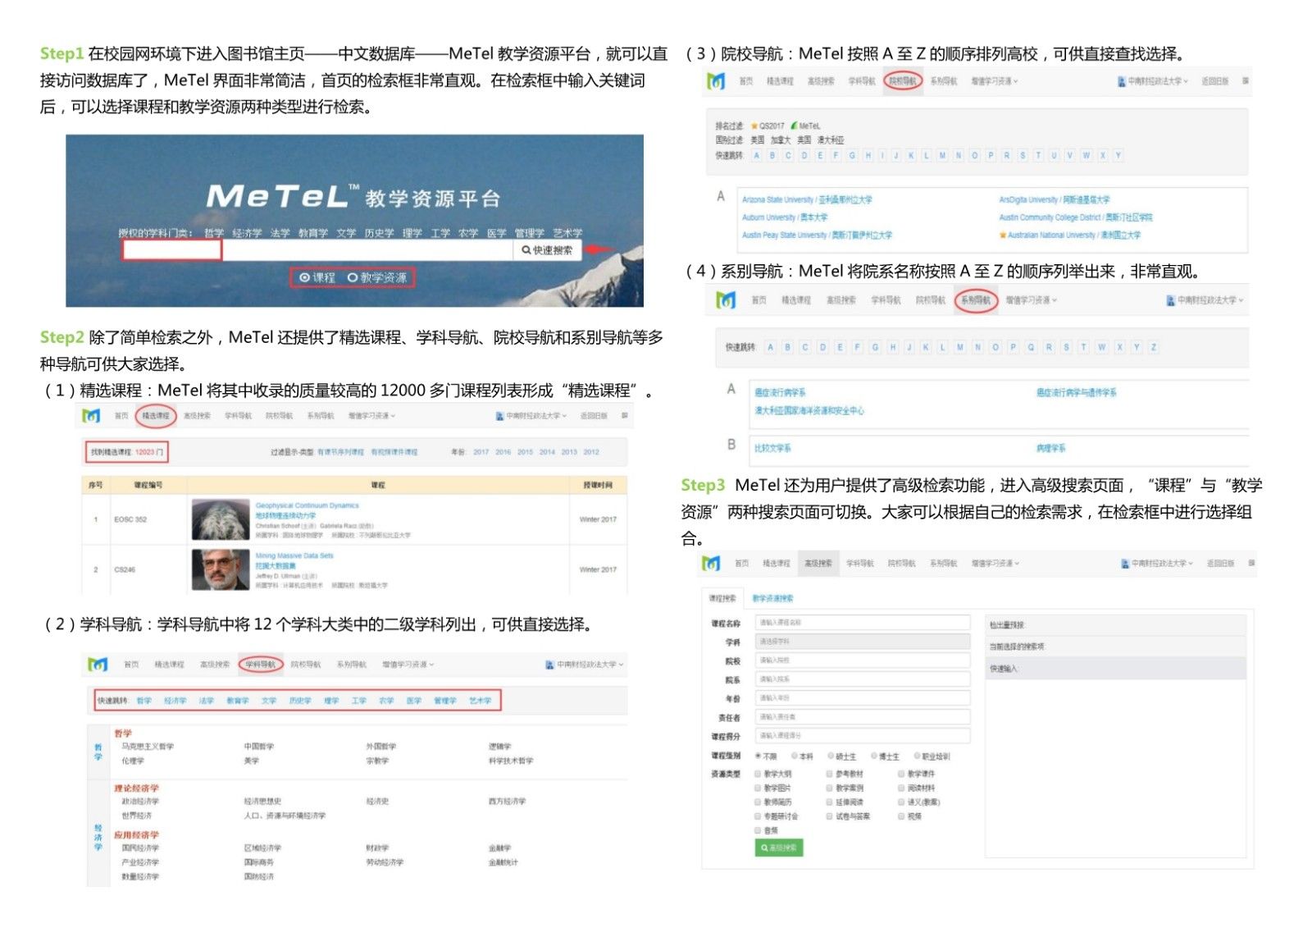1312x928 pixels.
Task: Click user icon in 高级搜索 screenshot navbar
Action: click(x=1125, y=564)
